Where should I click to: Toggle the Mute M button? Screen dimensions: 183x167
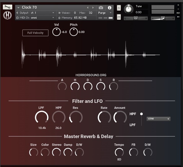click(119, 17)
